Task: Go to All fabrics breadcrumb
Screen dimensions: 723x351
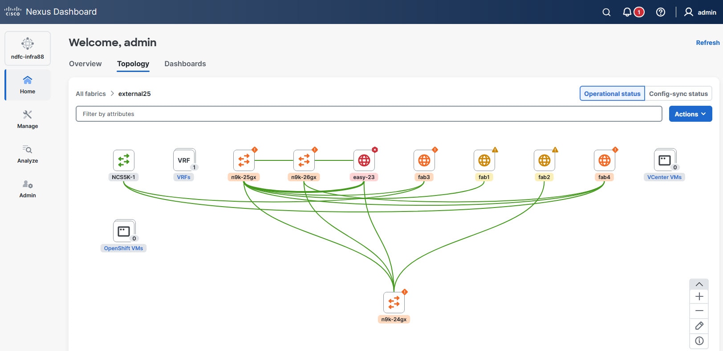Action: click(x=91, y=94)
